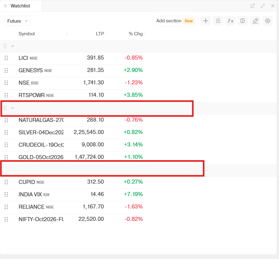Image resolution: width=279 pixels, height=259 pixels.
Task: Click the Add section button
Action: (x=175, y=21)
